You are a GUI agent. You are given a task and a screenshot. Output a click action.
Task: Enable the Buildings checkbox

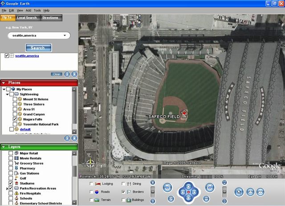click(x=123, y=200)
